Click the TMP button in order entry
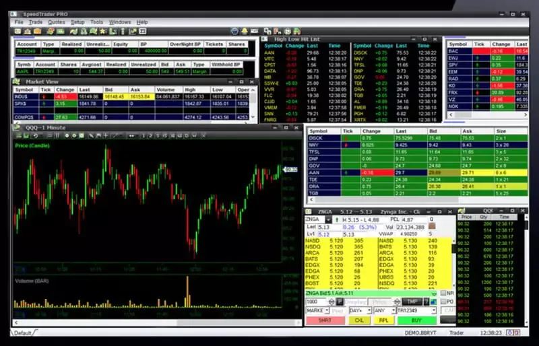 pyautogui.click(x=412, y=302)
